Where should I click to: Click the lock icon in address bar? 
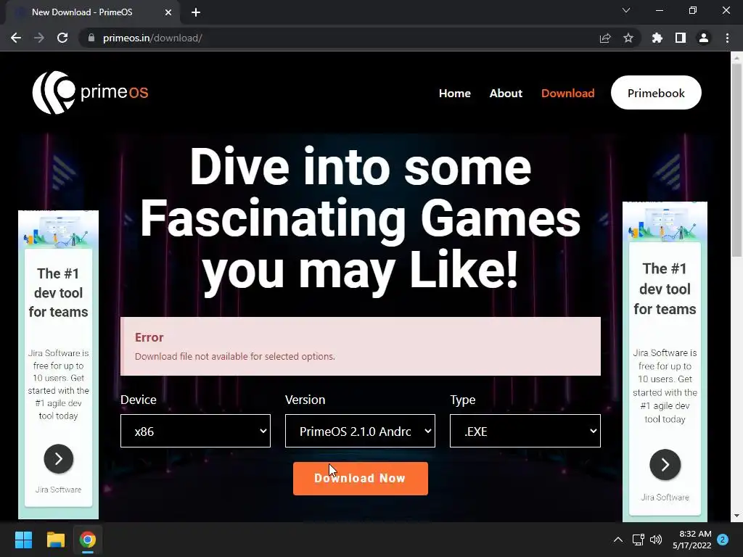click(x=91, y=38)
